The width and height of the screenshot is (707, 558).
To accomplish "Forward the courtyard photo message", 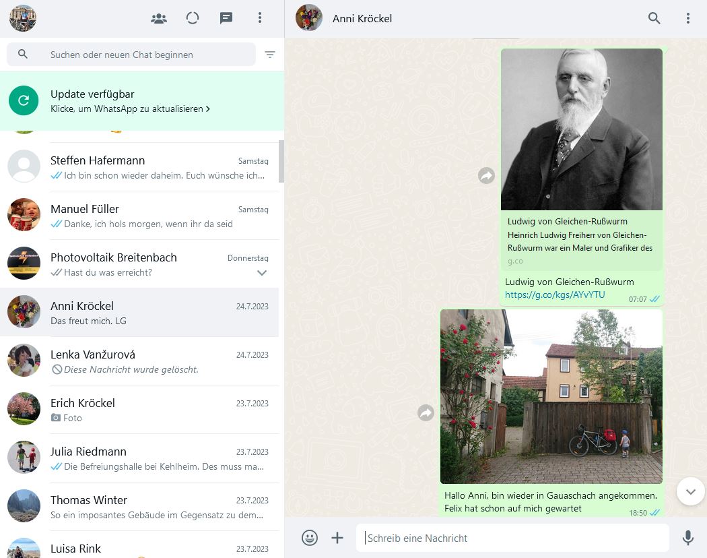I will (426, 412).
